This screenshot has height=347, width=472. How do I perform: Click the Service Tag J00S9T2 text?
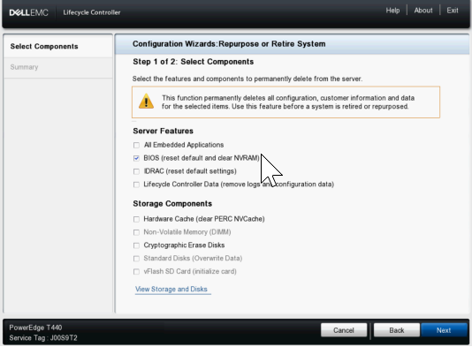[x=43, y=338]
